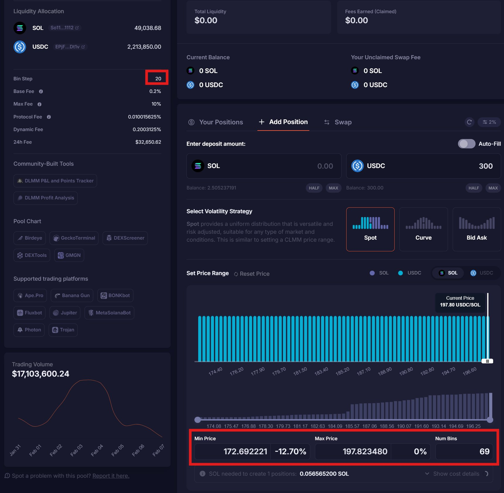
Task: Click MAX for USDC balance
Action: click(493, 188)
